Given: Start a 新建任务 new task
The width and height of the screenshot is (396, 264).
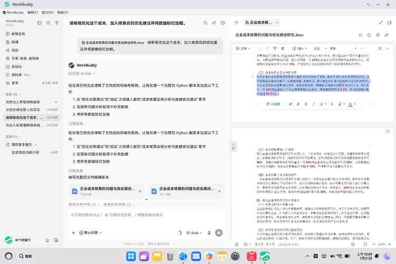Looking at the screenshot, I should tap(16, 34).
